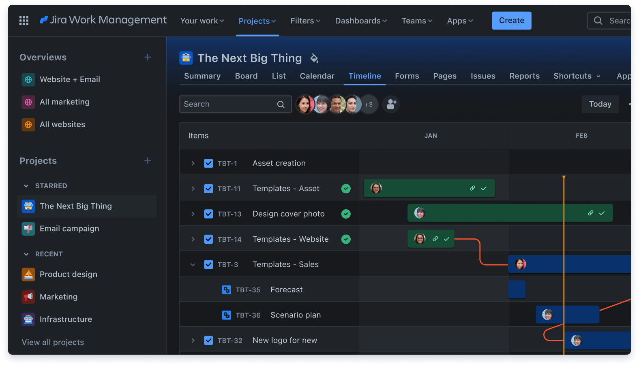The width and height of the screenshot is (639, 366).
Task: Collapse the RECENT projects section
Action: [26, 254]
